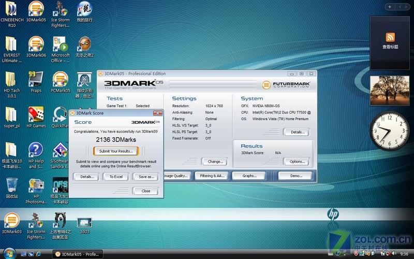This screenshot has height=259, width=414.
Task: Export the score with To Excel
Action: pyautogui.click(x=116, y=177)
